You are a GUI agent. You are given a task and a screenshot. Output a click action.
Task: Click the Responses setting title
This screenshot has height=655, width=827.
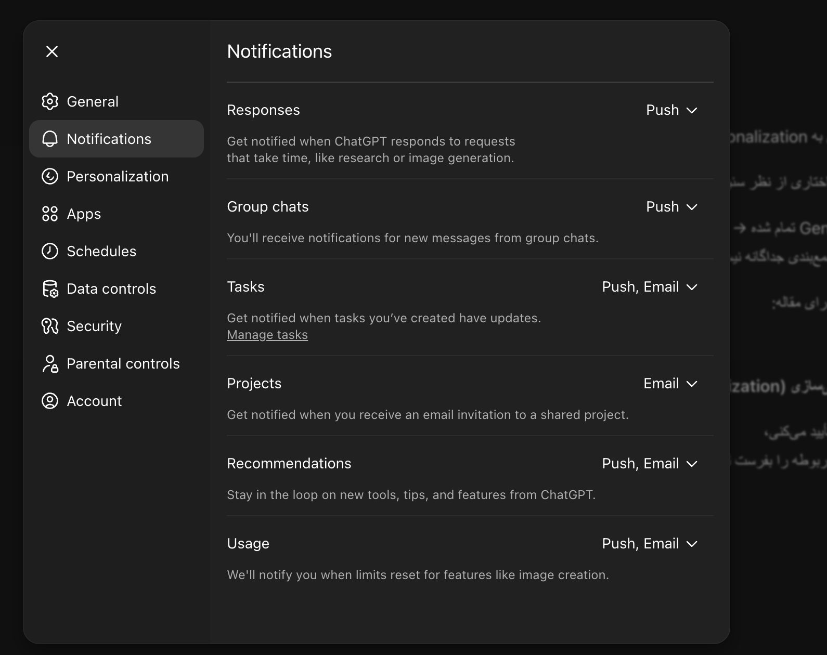click(264, 110)
